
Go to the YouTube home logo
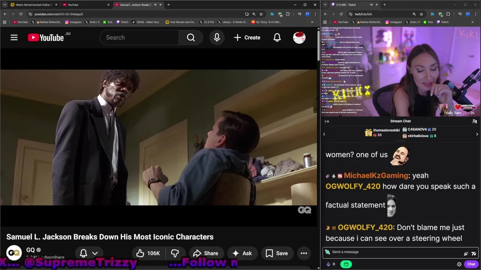(x=46, y=37)
